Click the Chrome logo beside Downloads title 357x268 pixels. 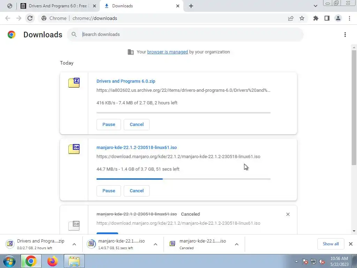(12, 35)
